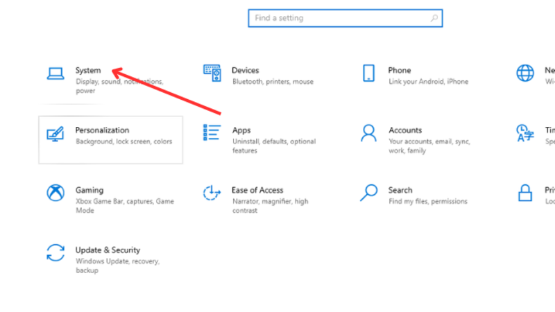Click 'Narrator, magnifier, high contrast' text
The width and height of the screenshot is (555, 312).
271,205
